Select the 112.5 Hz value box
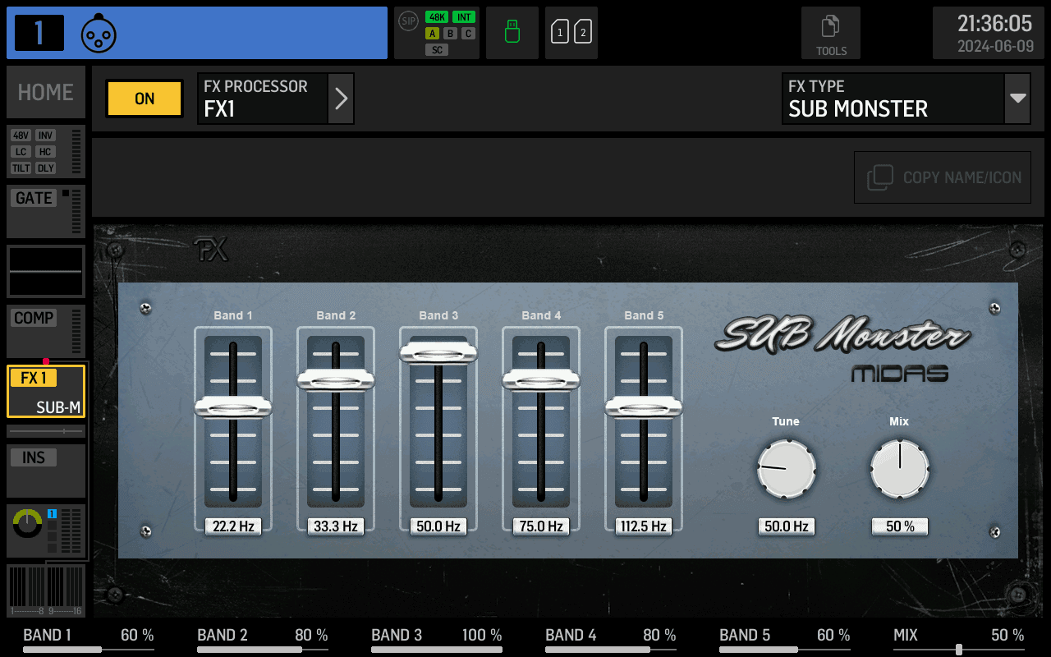 click(644, 526)
